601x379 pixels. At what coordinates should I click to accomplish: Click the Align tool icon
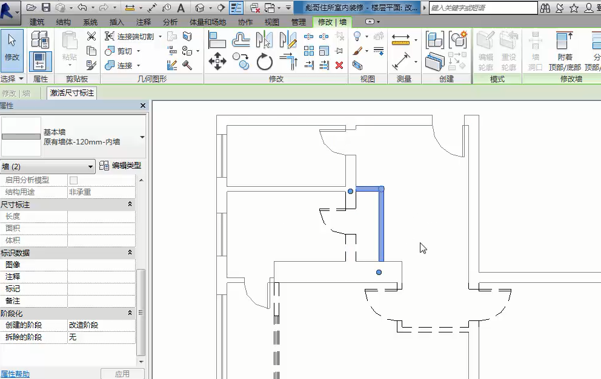point(217,40)
